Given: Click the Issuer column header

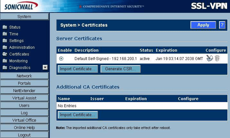Looking at the screenshot, I should [x=97, y=99].
